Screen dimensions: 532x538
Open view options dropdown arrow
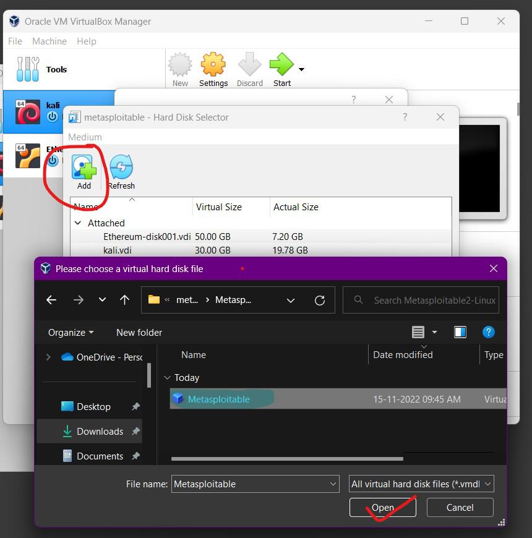(x=434, y=332)
